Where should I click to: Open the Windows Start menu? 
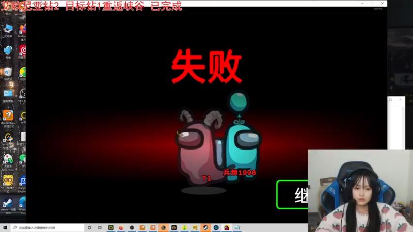5,228
